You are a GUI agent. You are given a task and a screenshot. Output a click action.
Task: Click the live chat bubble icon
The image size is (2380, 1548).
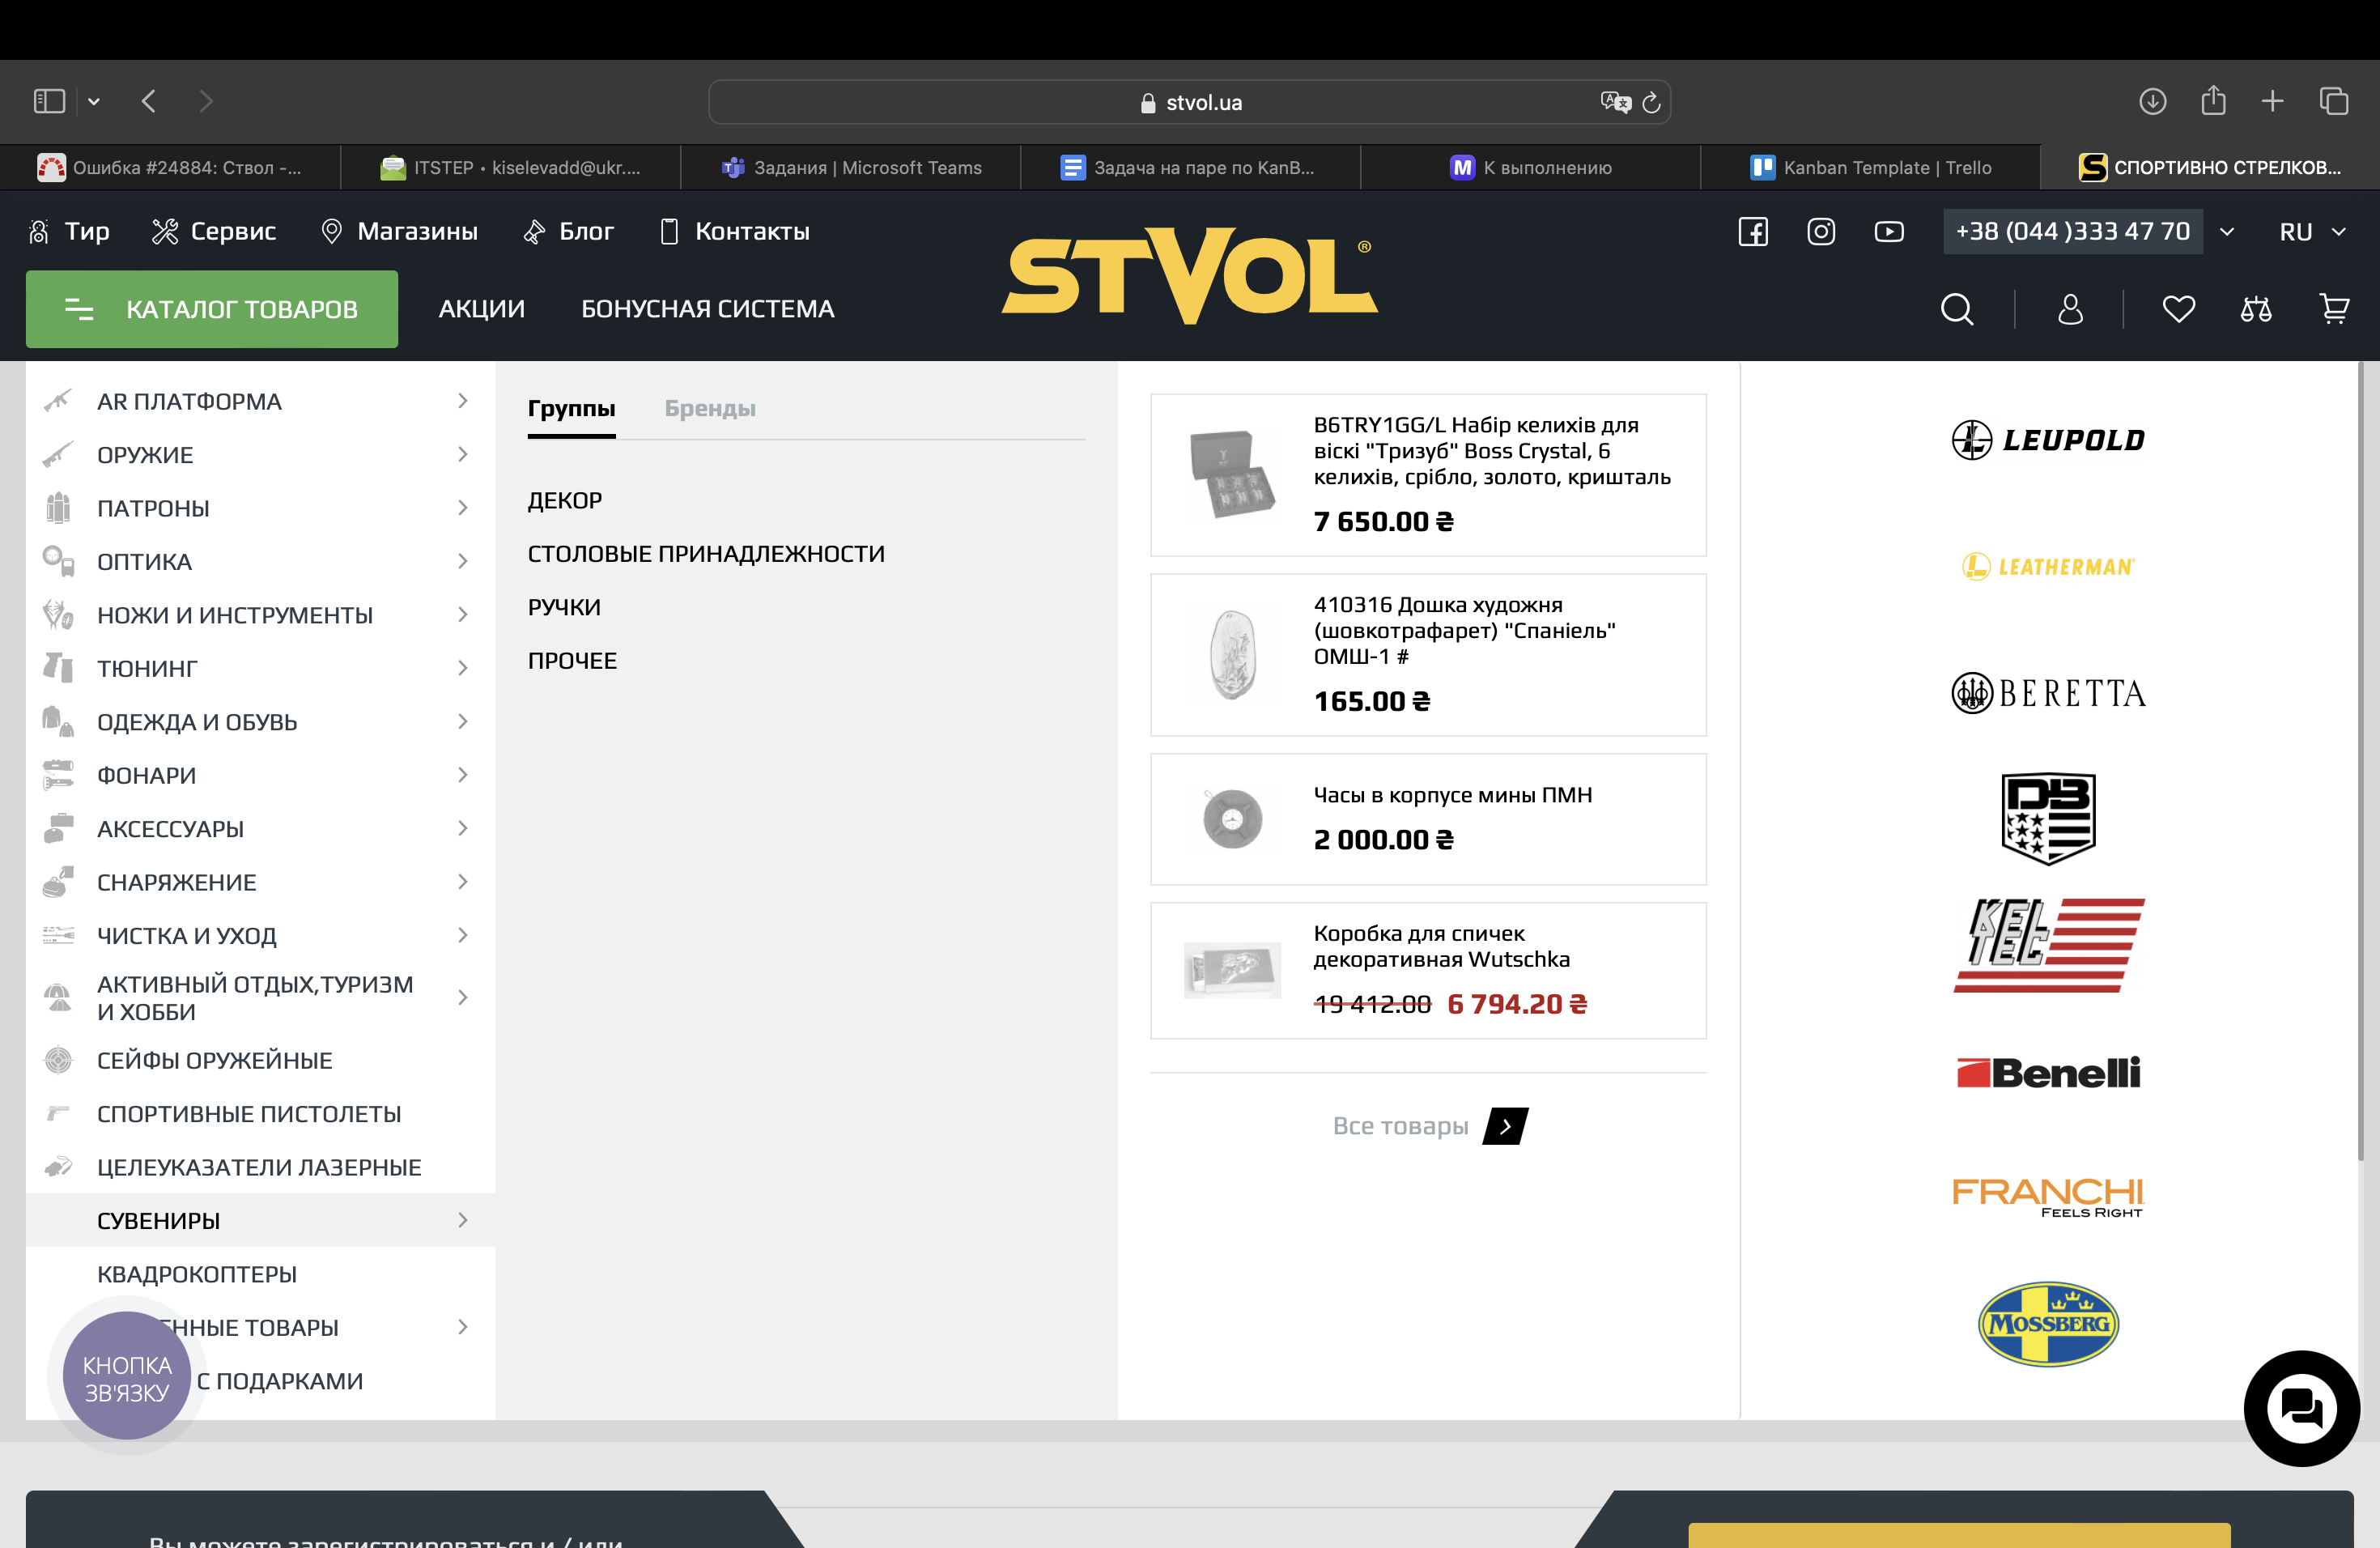[2301, 1408]
